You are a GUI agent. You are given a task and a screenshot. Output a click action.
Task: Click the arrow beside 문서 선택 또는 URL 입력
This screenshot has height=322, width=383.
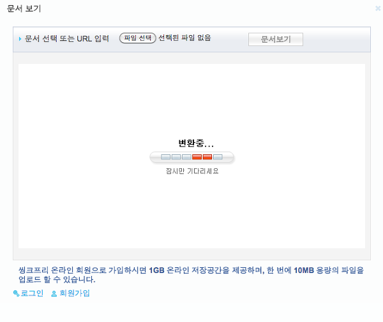[20, 39]
